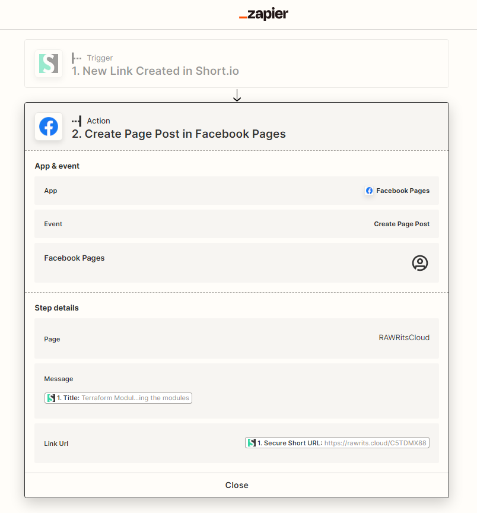Click the small Facebook icon next to Facebook Pages
Image resolution: width=477 pixels, height=513 pixels.
(x=369, y=191)
